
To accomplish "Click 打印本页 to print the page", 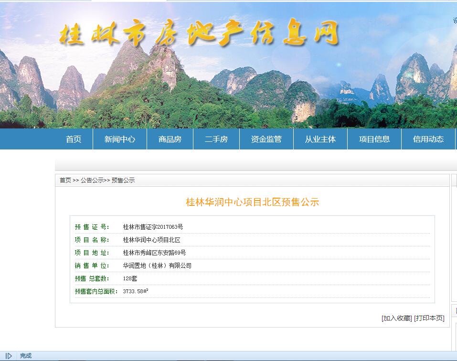I will (x=429, y=319).
